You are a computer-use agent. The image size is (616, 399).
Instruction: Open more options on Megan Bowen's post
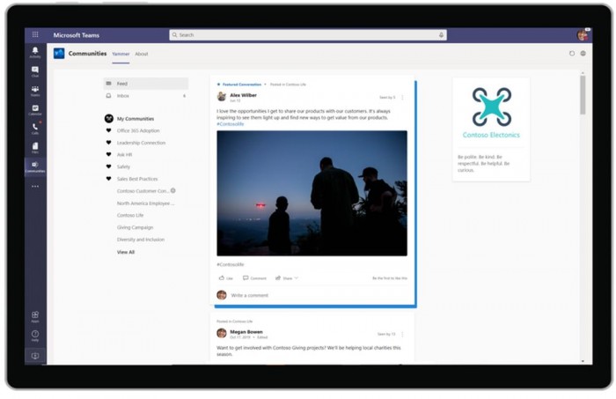pyautogui.click(x=402, y=334)
